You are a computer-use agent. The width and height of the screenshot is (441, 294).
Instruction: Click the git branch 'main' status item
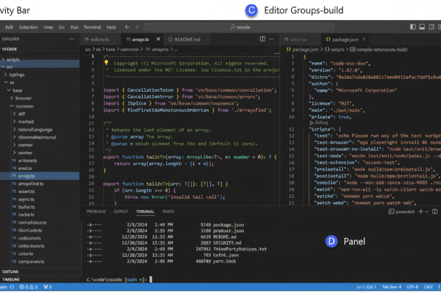click(x=4, y=287)
